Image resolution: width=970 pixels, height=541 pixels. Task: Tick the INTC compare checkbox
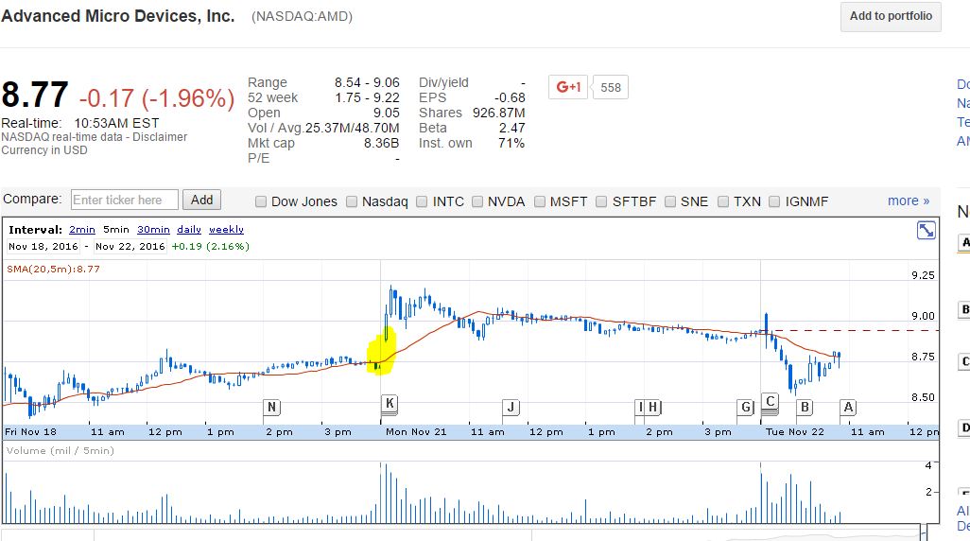tap(422, 201)
